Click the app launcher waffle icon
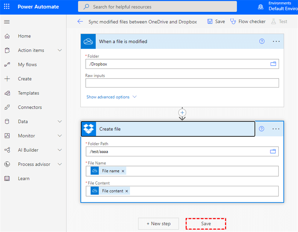The height and width of the screenshot is (232, 298). (7, 7)
